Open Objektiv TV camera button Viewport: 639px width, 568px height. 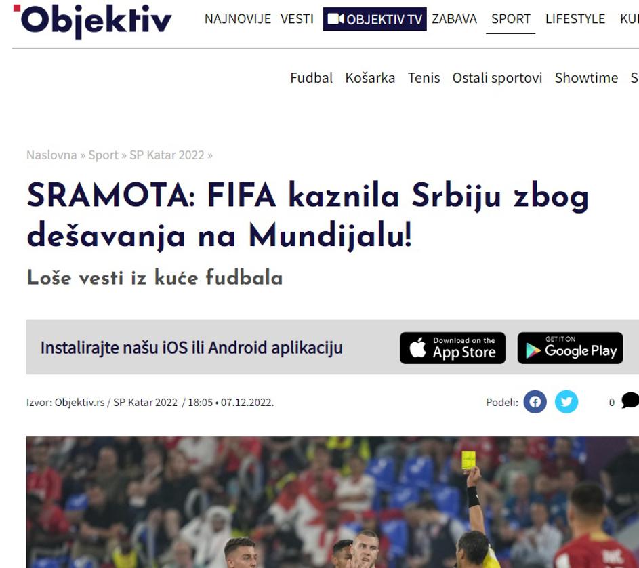(x=375, y=19)
